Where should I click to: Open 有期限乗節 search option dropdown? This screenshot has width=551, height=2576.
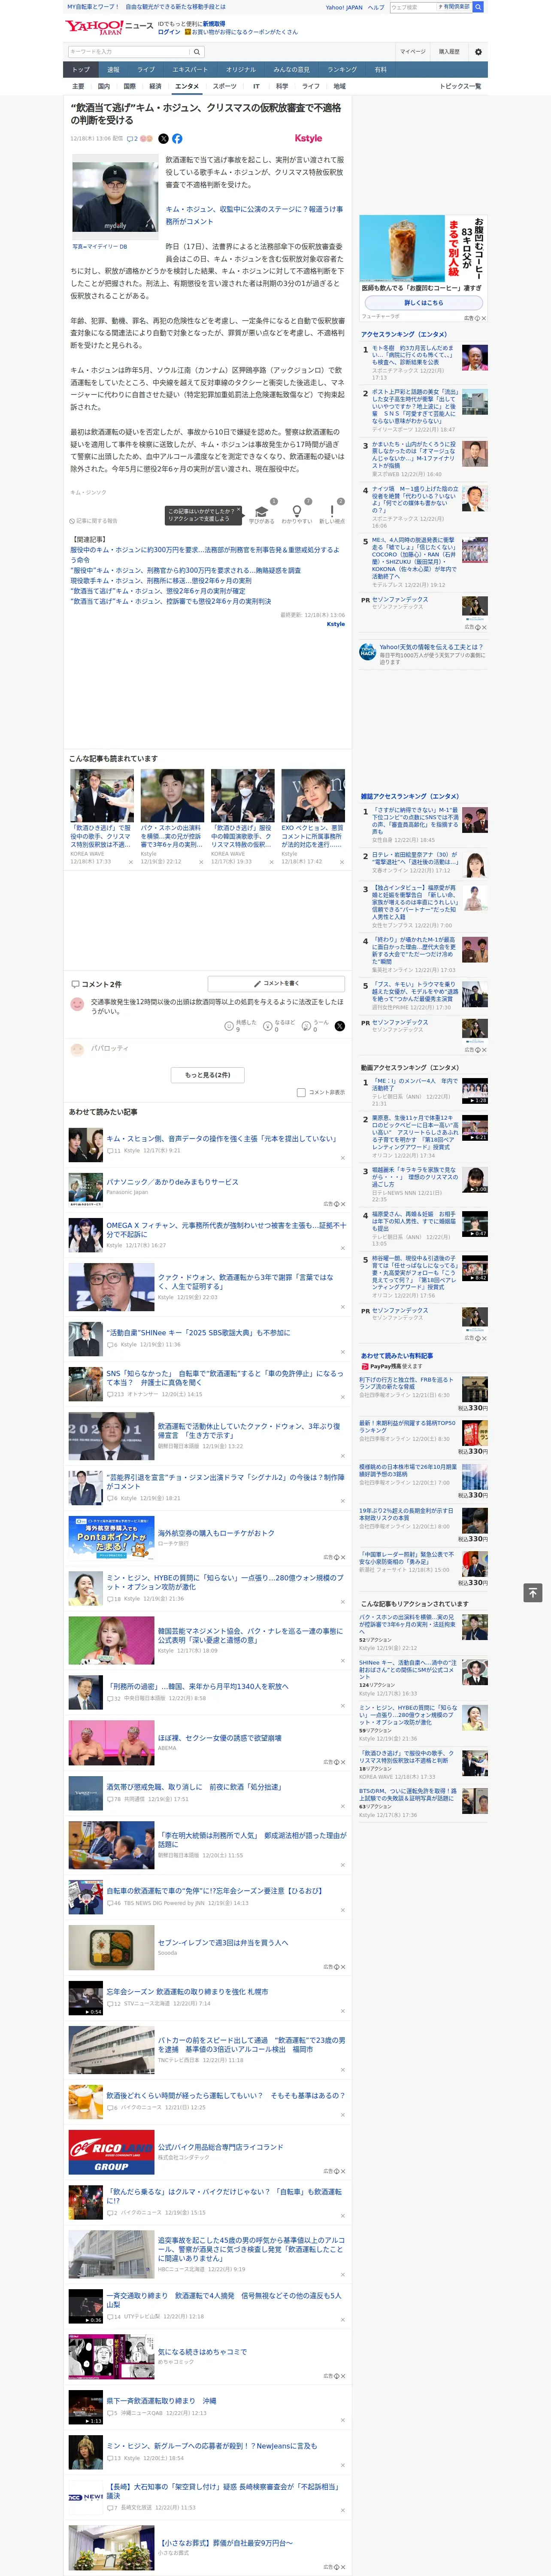click(x=453, y=7)
